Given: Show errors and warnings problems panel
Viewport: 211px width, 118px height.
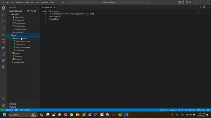Looking at the screenshot, I should (9, 110).
